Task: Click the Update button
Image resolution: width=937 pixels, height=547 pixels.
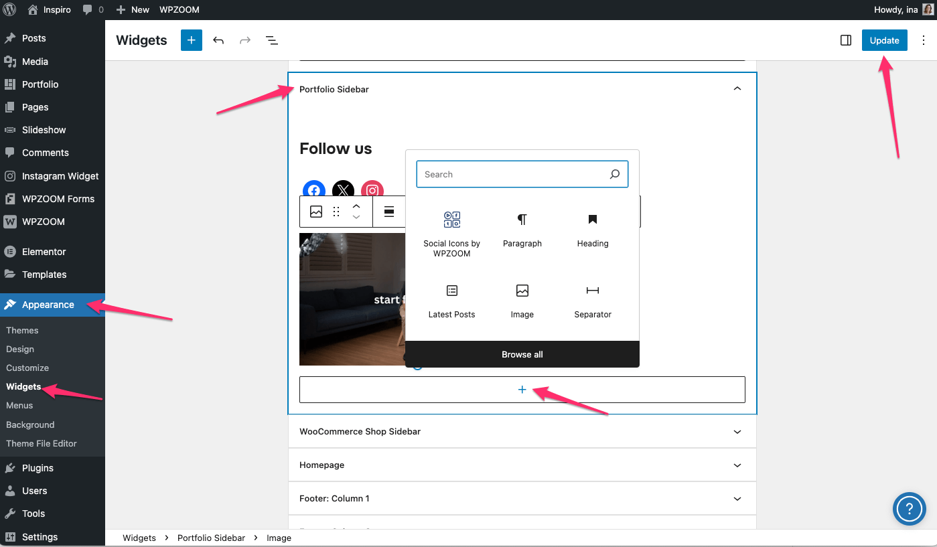Action: [x=884, y=40]
